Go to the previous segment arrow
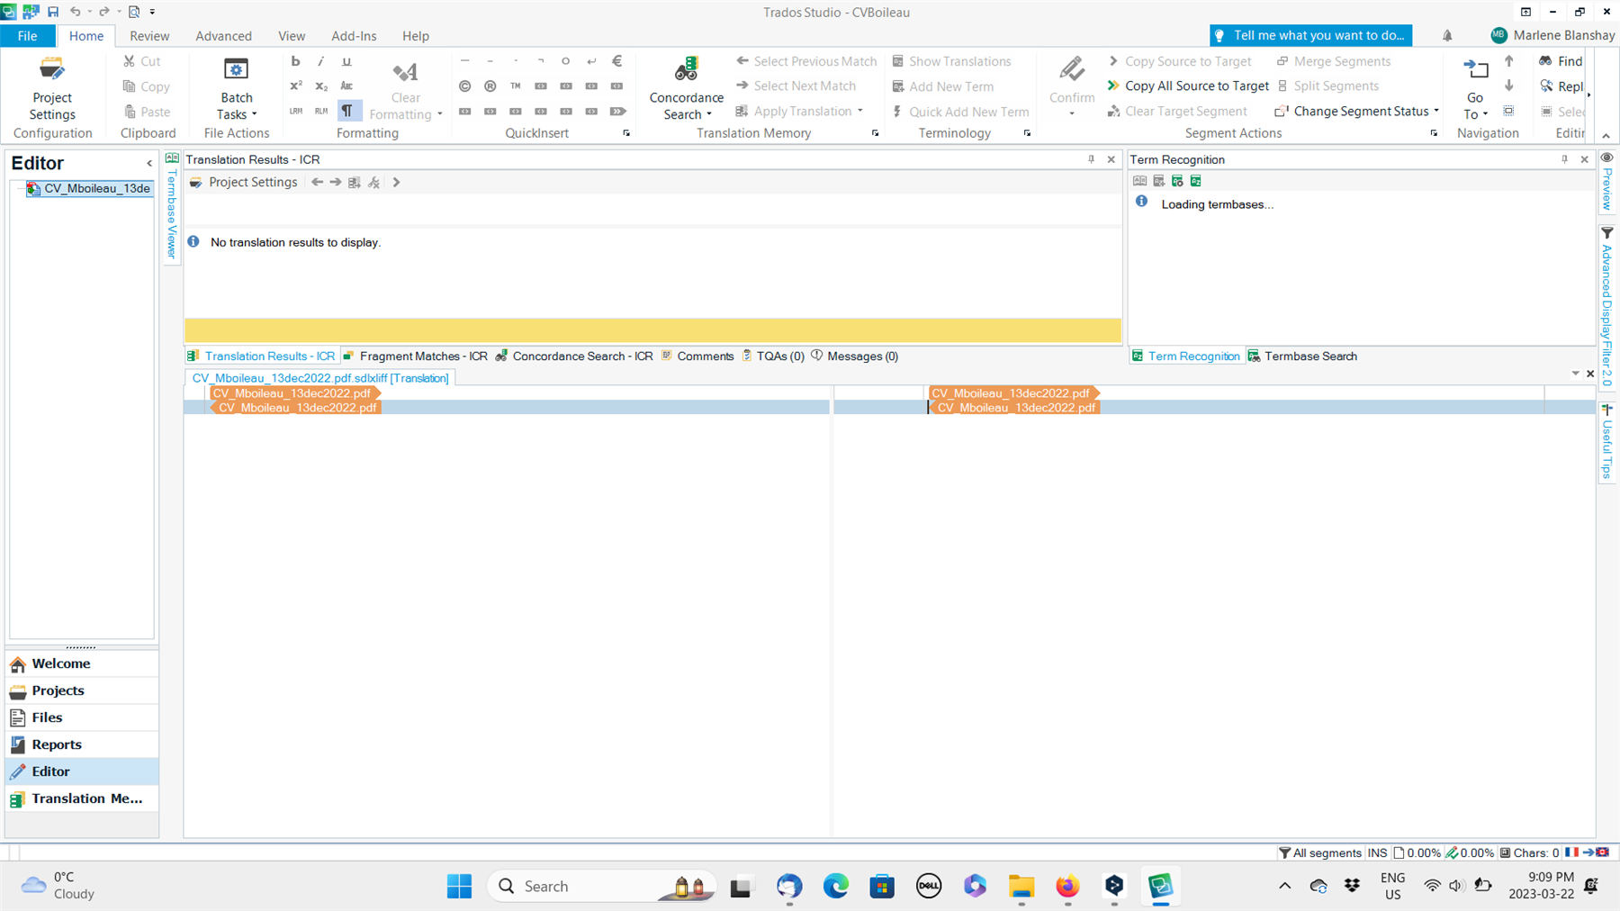Image resolution: width=1620 pixels, height=911 pixels. [1509, 61]
